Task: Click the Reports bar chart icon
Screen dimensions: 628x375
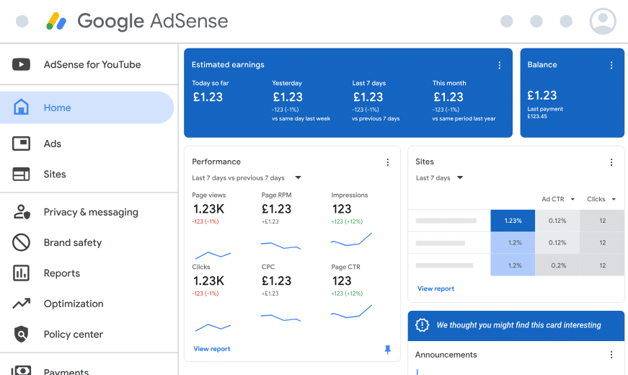Action: coord(21,273)
